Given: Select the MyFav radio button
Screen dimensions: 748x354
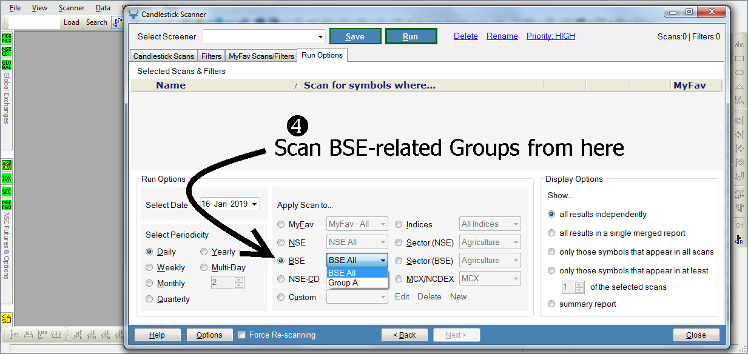Looking at the screenshot, I should (x=281, y=224).
